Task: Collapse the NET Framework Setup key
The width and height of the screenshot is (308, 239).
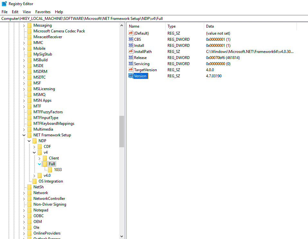Action: point(24,135)
